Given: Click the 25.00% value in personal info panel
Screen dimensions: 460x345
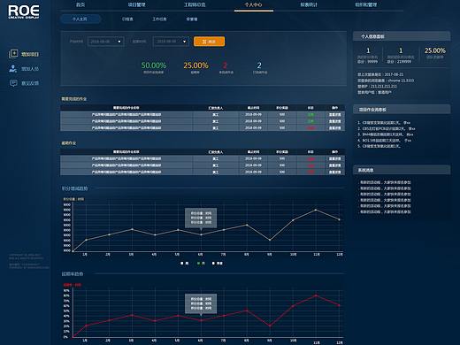Looking at the screenshot, I should [x=435, y=50].
